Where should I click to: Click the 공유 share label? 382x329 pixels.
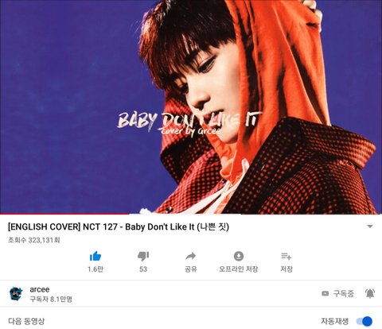[x=191, y=269]
